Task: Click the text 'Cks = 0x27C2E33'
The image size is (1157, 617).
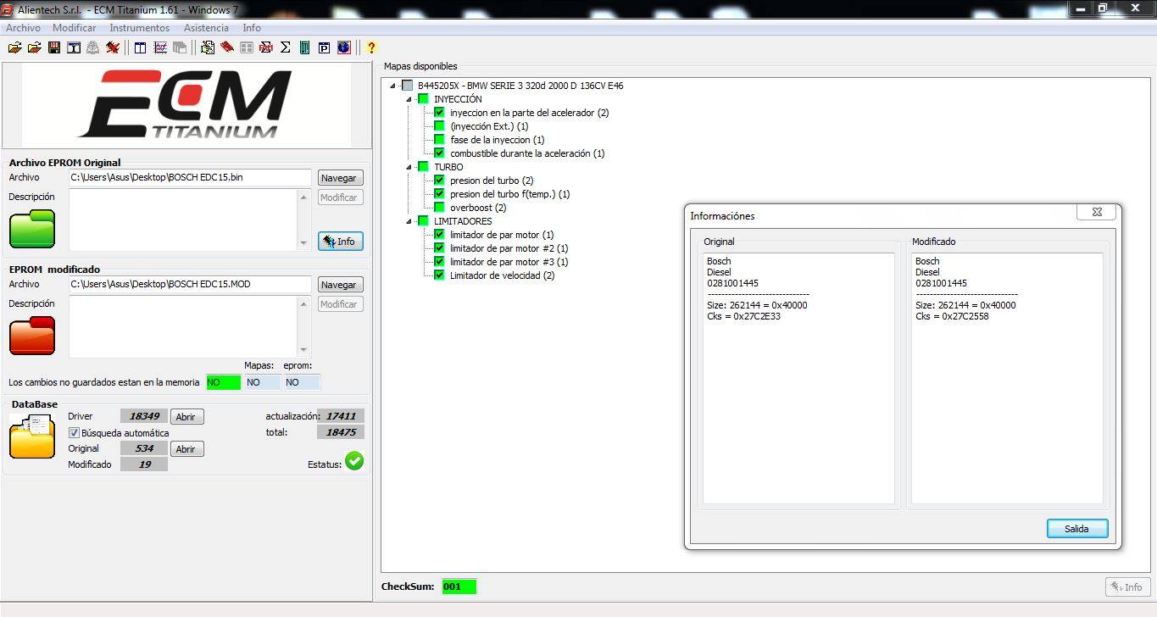Action: click(x=743, y=316)
